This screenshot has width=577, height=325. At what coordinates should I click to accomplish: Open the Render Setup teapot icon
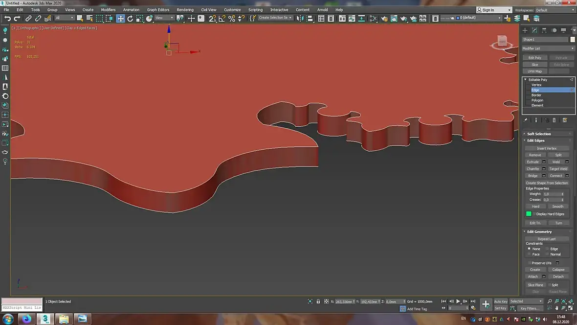[x=384, y=19]
